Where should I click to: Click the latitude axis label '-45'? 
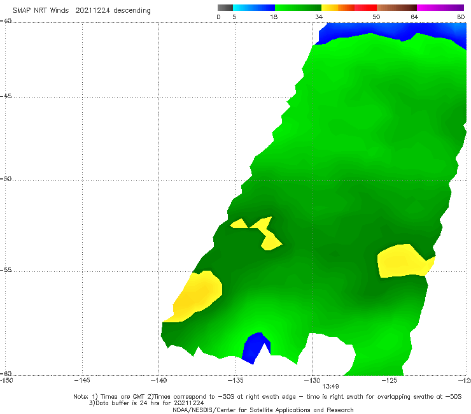[x=6, y=96]
